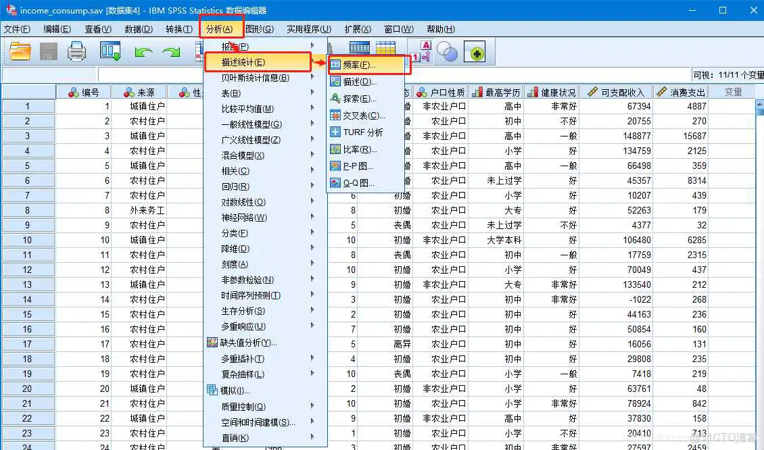The height and width of the screenshot is (450, 764).
Task: Open the 扩展(X) menu
Action: click(358, 29)
